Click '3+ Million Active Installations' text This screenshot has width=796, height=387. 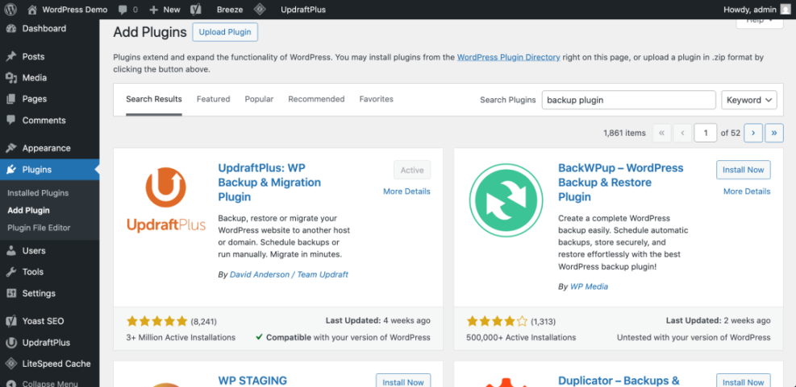[x=181, y=337]
